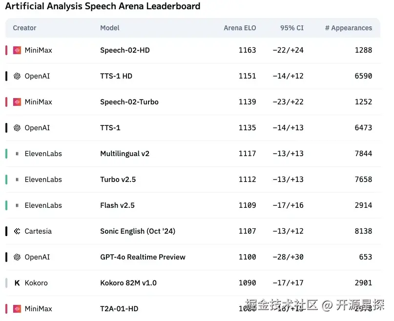Click the OpenAI logo beside TTS-1
This screenshot has height=321, width=394.
pos(17,128)
